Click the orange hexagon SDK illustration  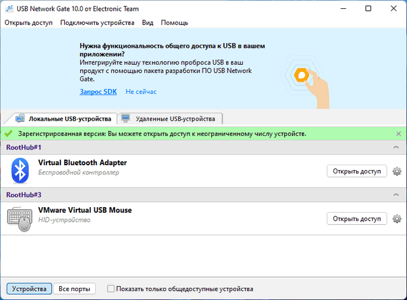pyautogui.click(x=301, y=75)
